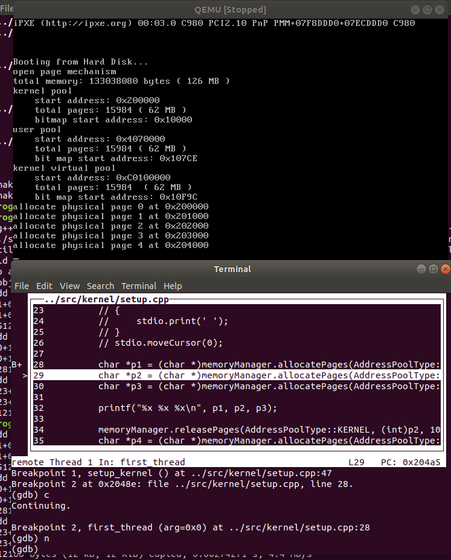Click 'bit map start address: 0x107CE' line
The image size is (451, 560).
point(116,158)
